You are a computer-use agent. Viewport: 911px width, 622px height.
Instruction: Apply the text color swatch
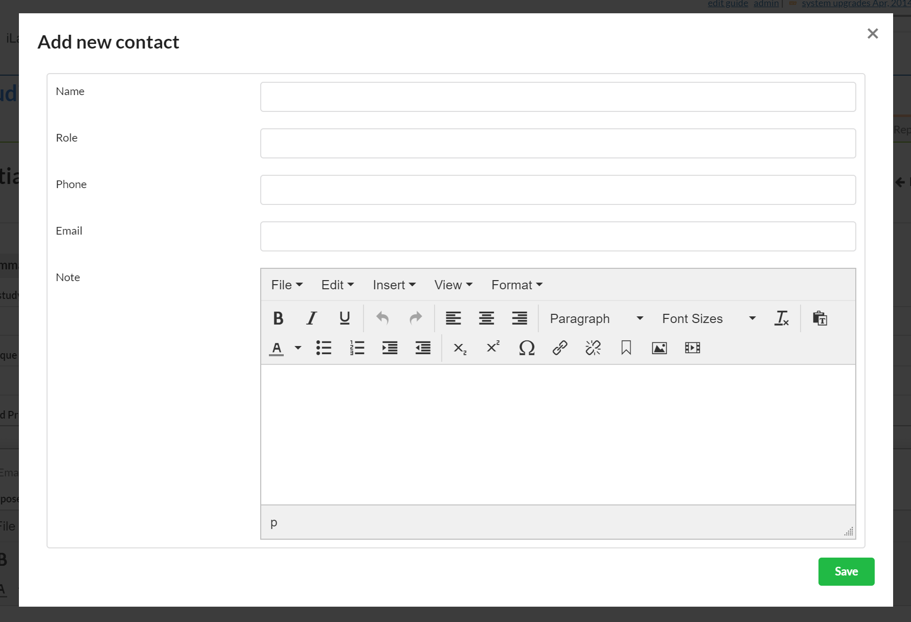point(277,348)
